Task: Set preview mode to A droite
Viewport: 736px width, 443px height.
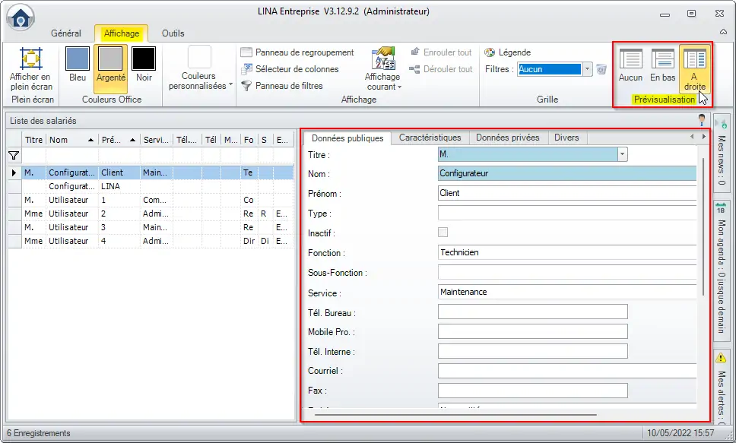Action: coord(695,68)
